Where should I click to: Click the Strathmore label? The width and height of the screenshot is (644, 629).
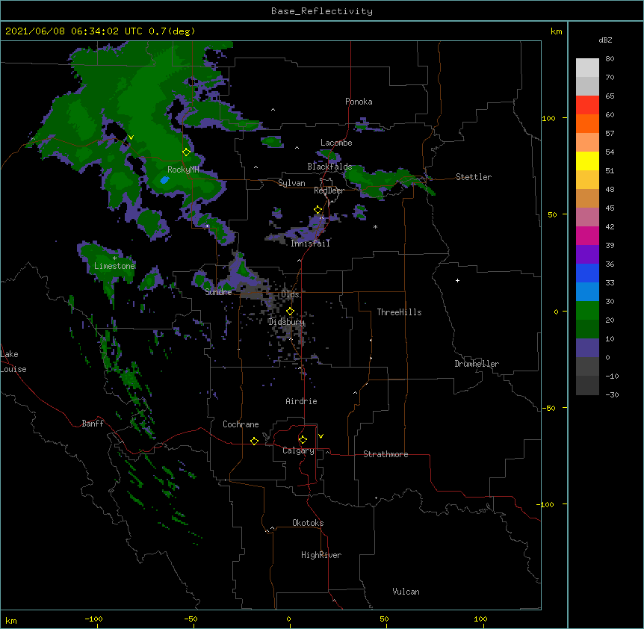pos(386,454)
